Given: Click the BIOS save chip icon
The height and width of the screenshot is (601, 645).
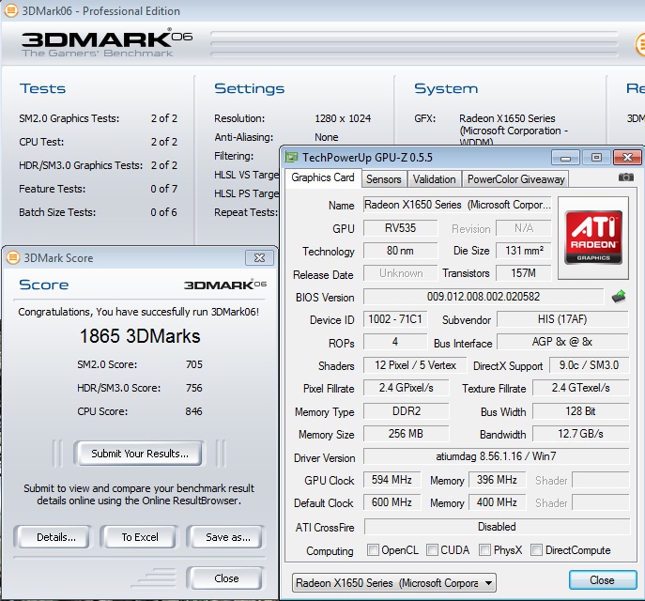Looking at the screenshot, I should [x=619, y=297].
